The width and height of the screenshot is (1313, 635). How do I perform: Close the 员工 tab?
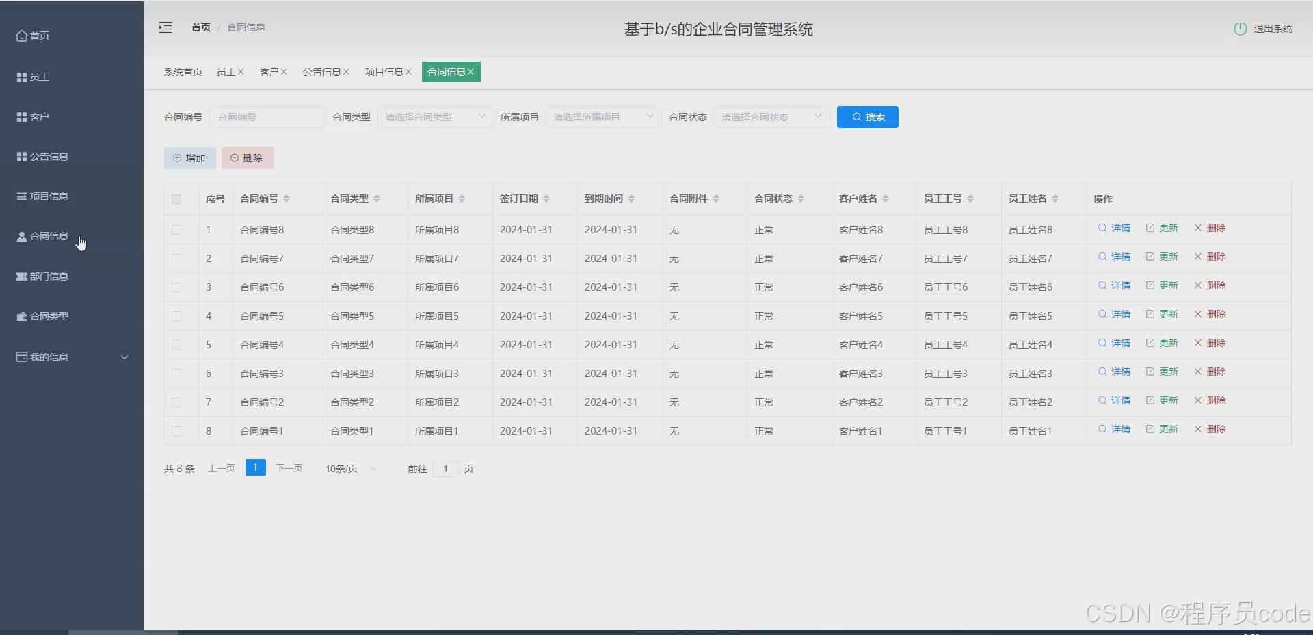point(240,71)
